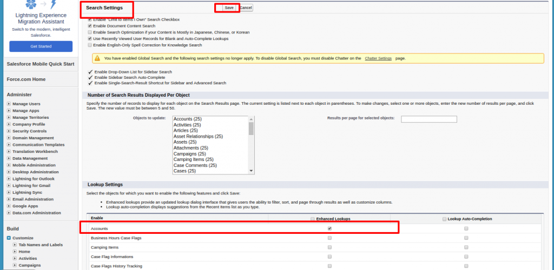Screen dimensions: 554x270
Task: Expand Tab Names and Labels arrow
Action: click(x=15, y=245)
